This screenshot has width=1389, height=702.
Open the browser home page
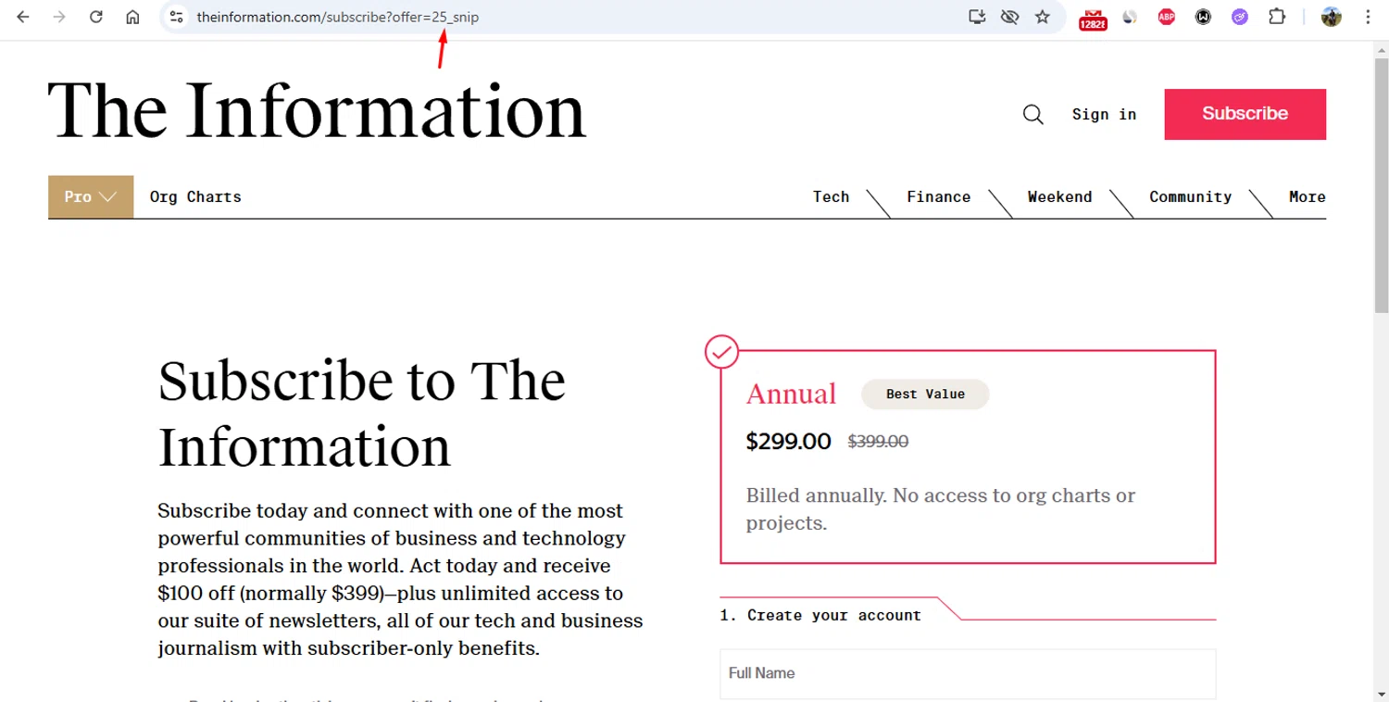pyautogui.click(x=132, y=17)
